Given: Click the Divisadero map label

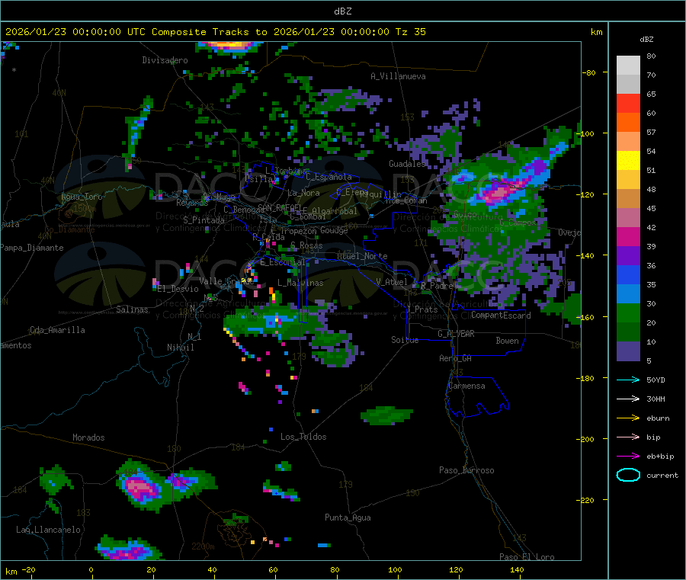Looking at the screenshot, I should pos(165,60).
